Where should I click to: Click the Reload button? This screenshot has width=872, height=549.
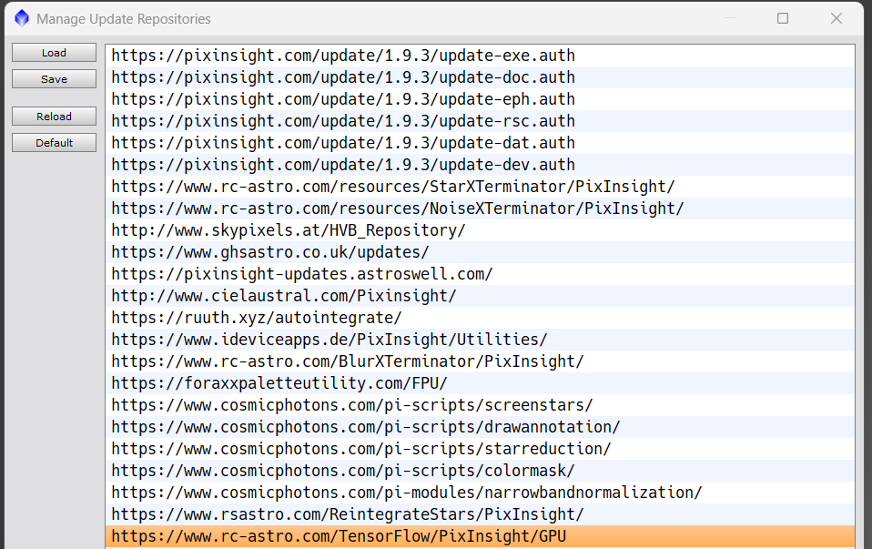pos(54,117)
